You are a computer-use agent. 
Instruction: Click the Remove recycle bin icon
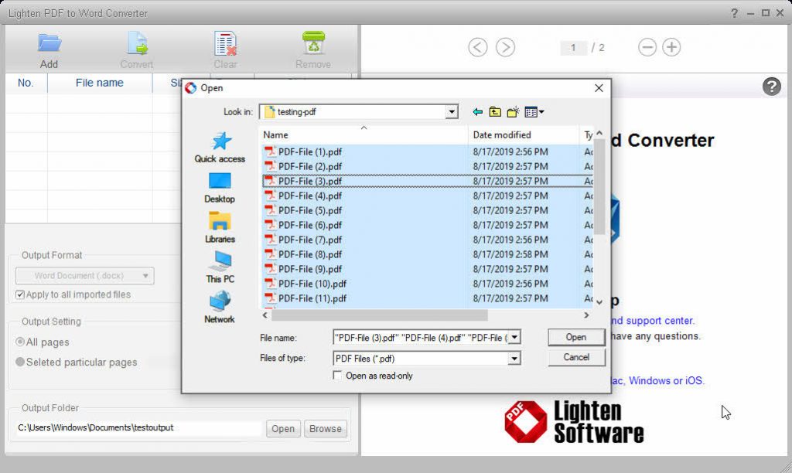coord(314,43)
